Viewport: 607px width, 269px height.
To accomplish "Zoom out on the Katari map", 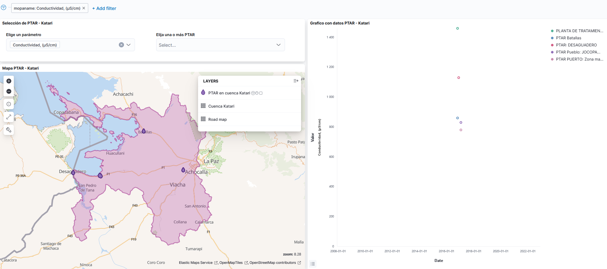I will [9, 91].
